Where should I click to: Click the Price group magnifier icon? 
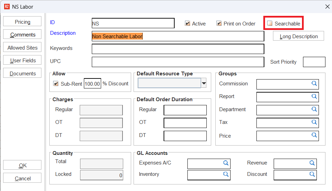click(314, 135)
